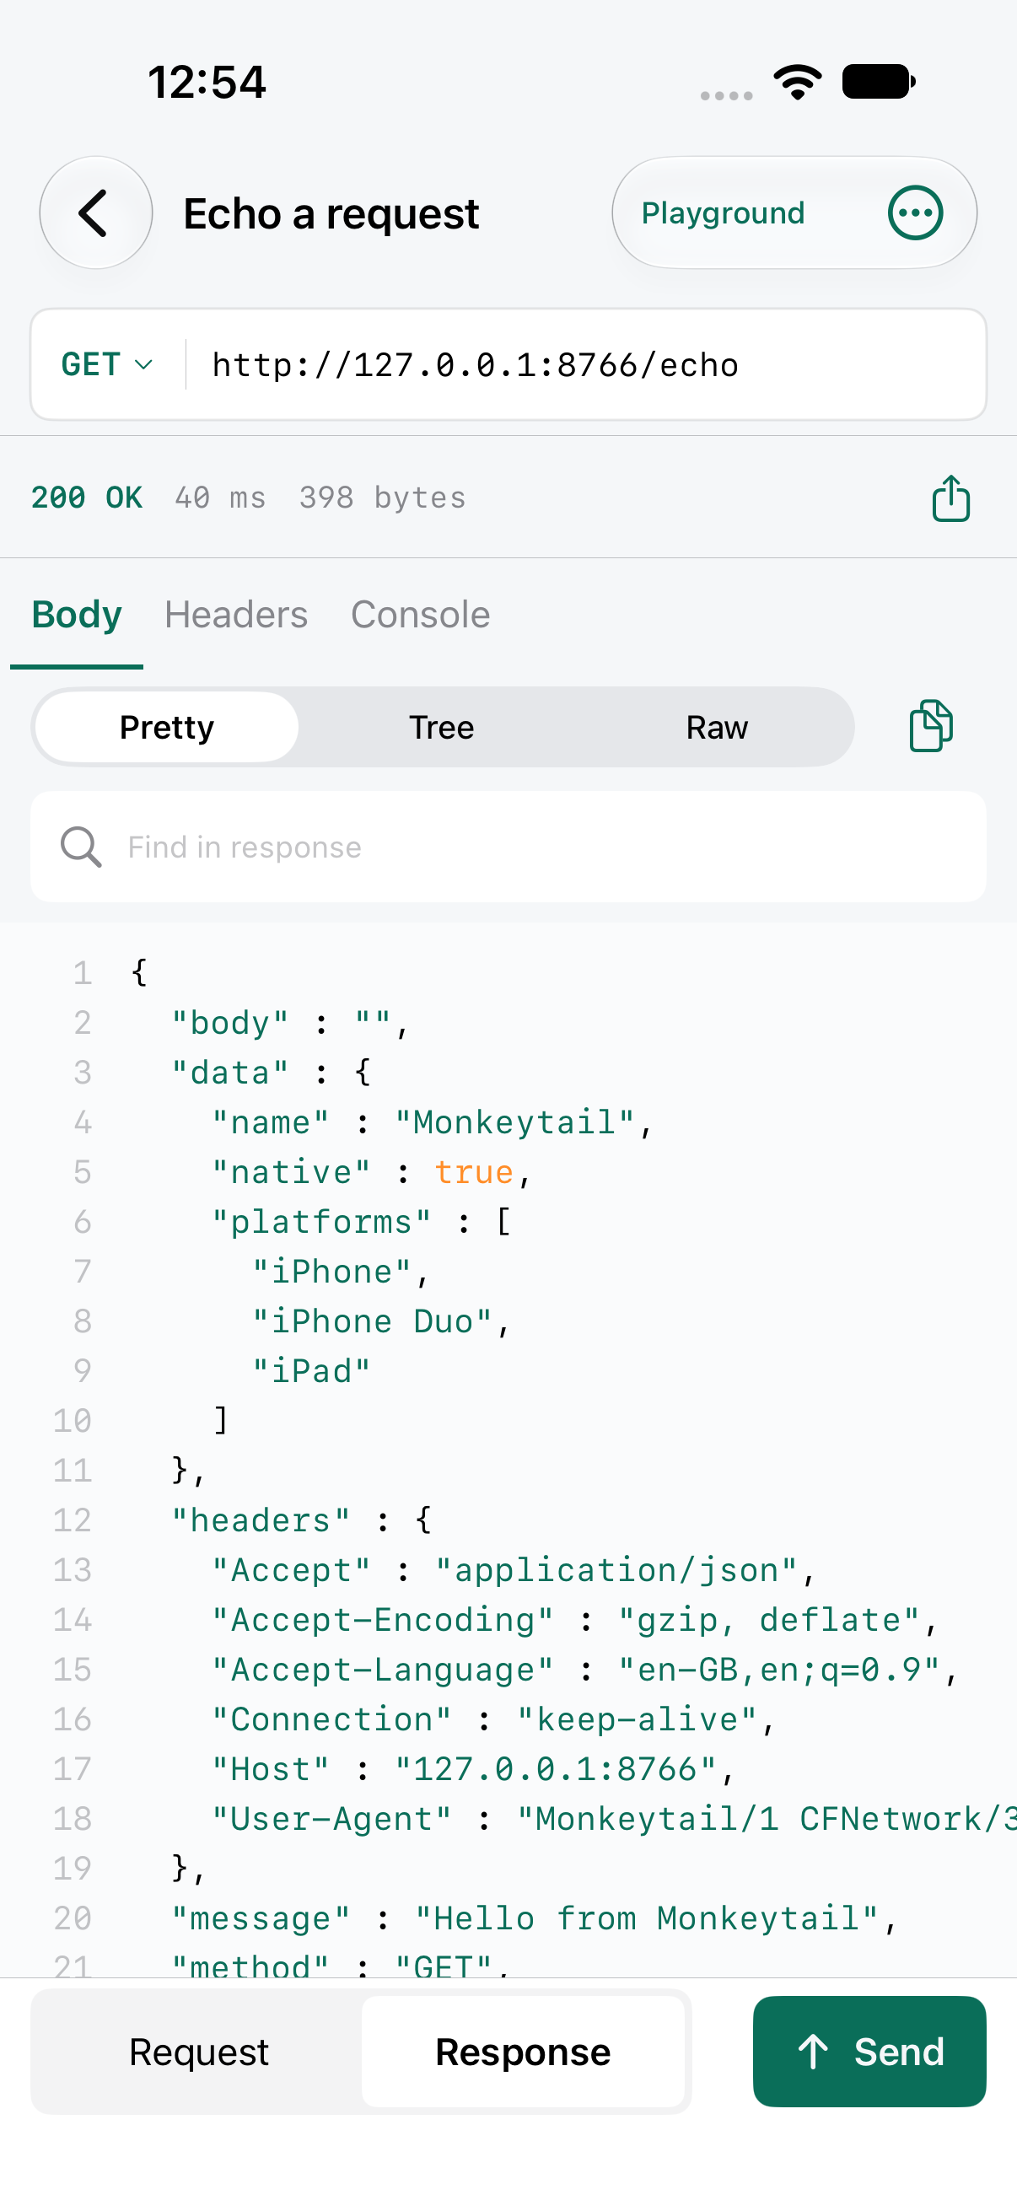The width and height of the screenshot is (1017, 2211).
Task: Select the Raw view segment
Action: tap(717, 727)
